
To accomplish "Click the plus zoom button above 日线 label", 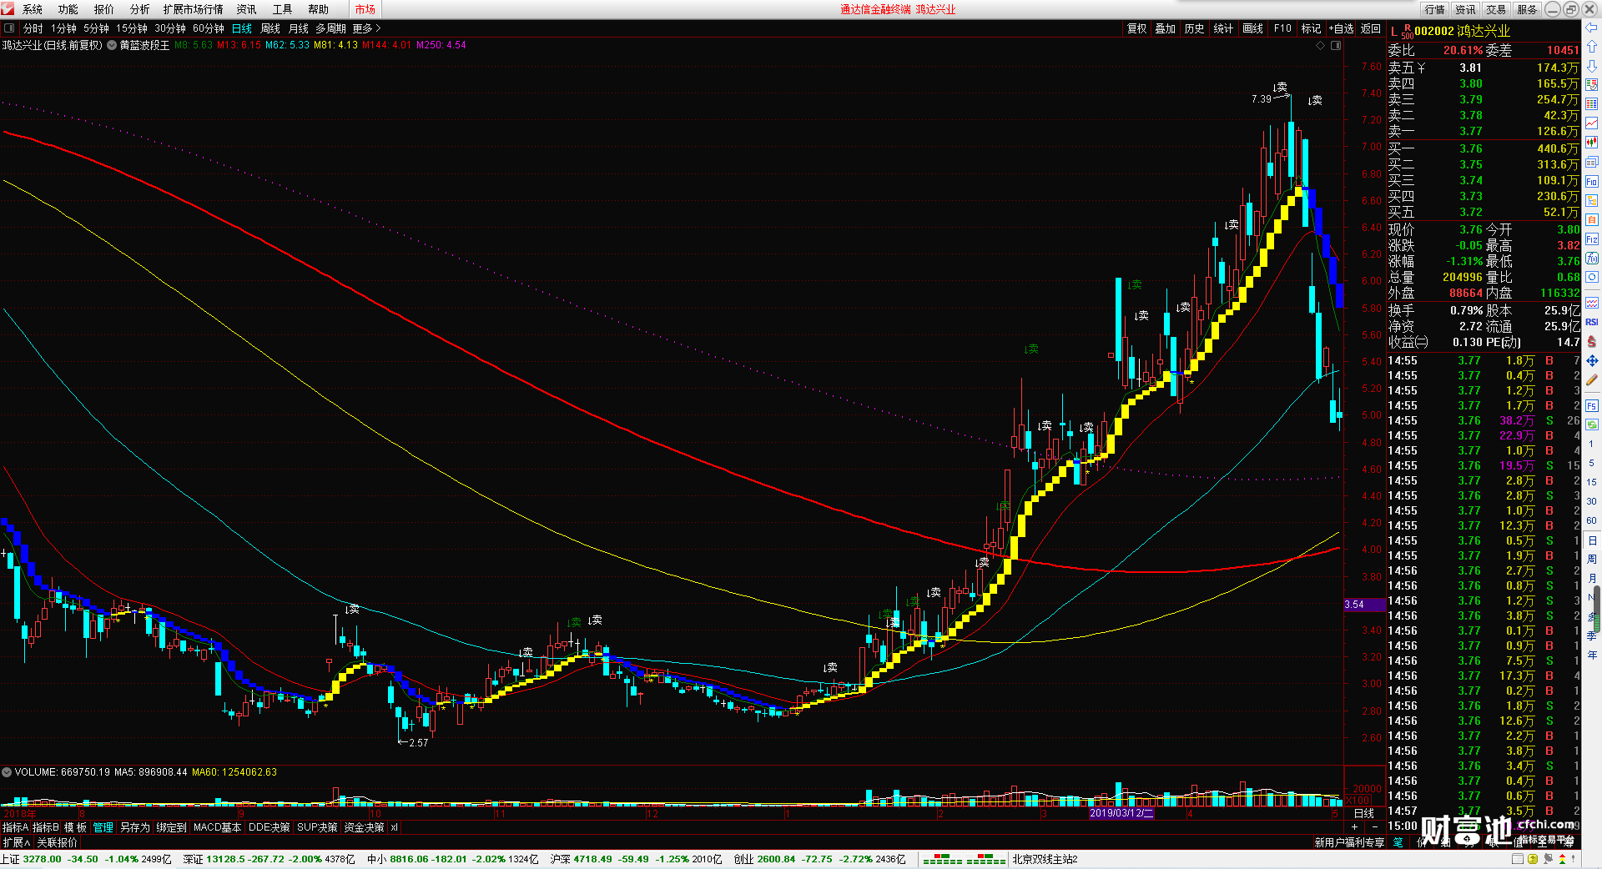I will point(1354,826).
